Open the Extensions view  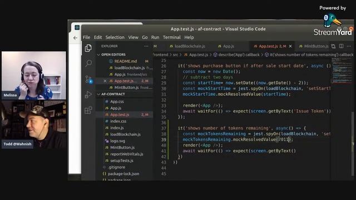(88, 110)
